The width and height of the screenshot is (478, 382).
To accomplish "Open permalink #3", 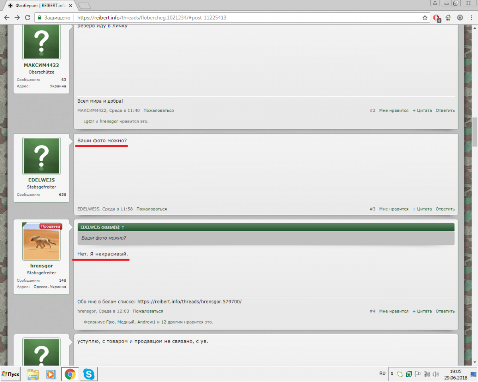I will tap(372, 209).
